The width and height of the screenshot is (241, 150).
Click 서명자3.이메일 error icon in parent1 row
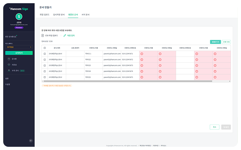click(215, 54)
